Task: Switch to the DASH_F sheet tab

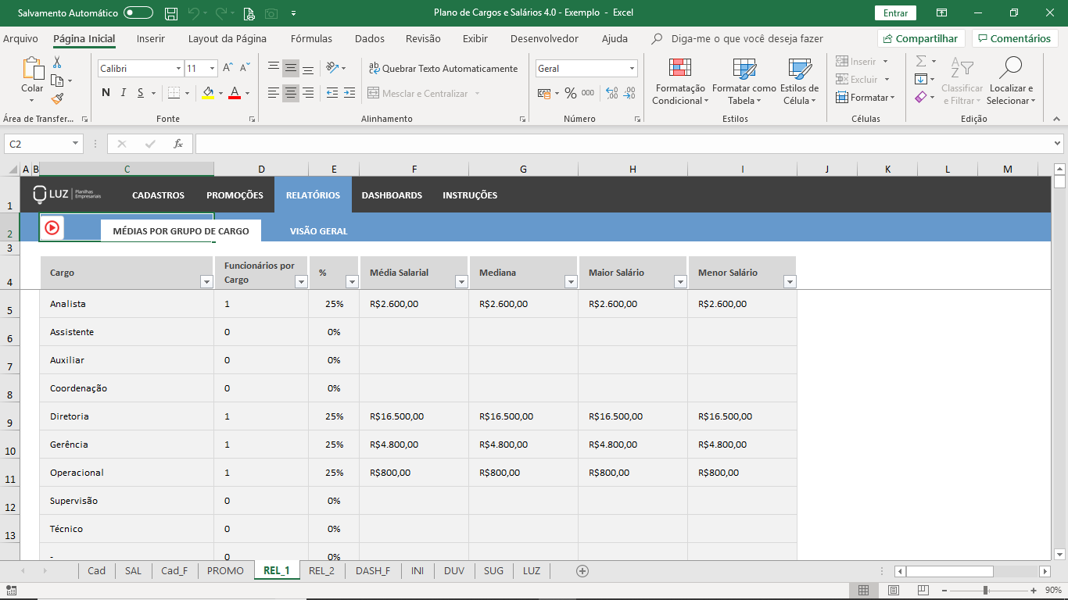Action: point(372,571)
